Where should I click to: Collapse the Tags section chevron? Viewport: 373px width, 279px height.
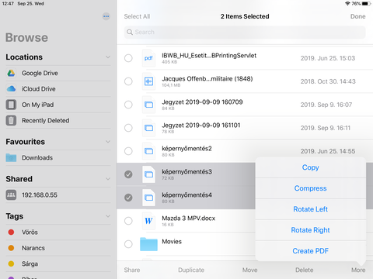pyautogui.click(x=108, y=216)
